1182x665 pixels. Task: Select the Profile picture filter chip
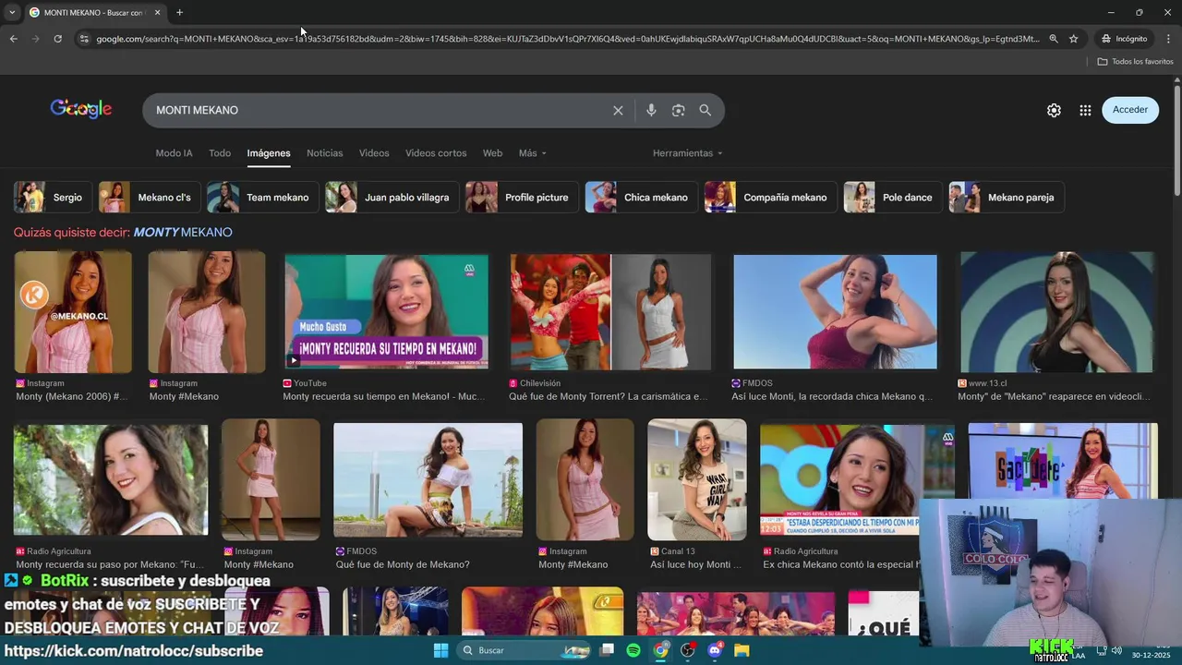coord(522,197)
